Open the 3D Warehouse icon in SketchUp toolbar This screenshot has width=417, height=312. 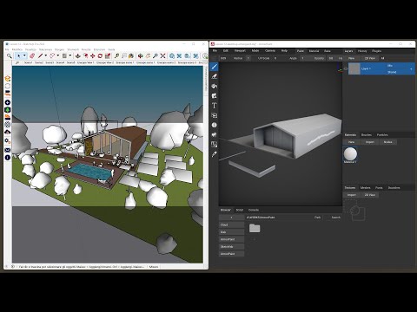[172, 55]
